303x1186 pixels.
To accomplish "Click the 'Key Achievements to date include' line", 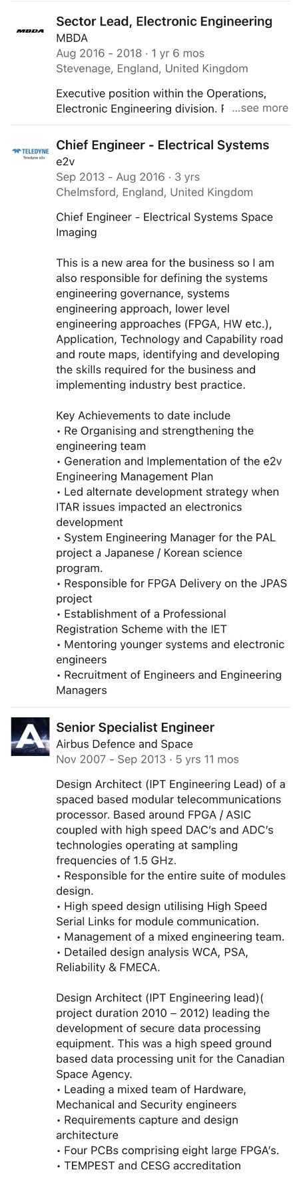I will click(x=143, y=415).
